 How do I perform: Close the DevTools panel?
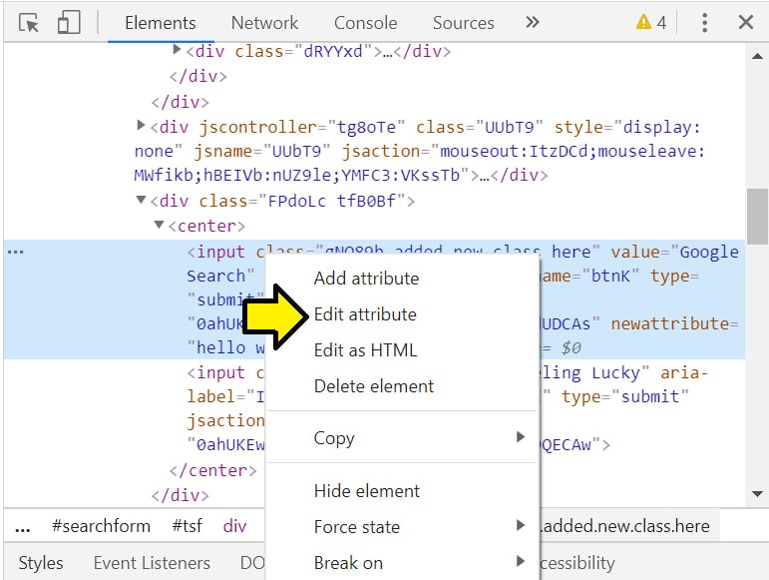[745, 22]
